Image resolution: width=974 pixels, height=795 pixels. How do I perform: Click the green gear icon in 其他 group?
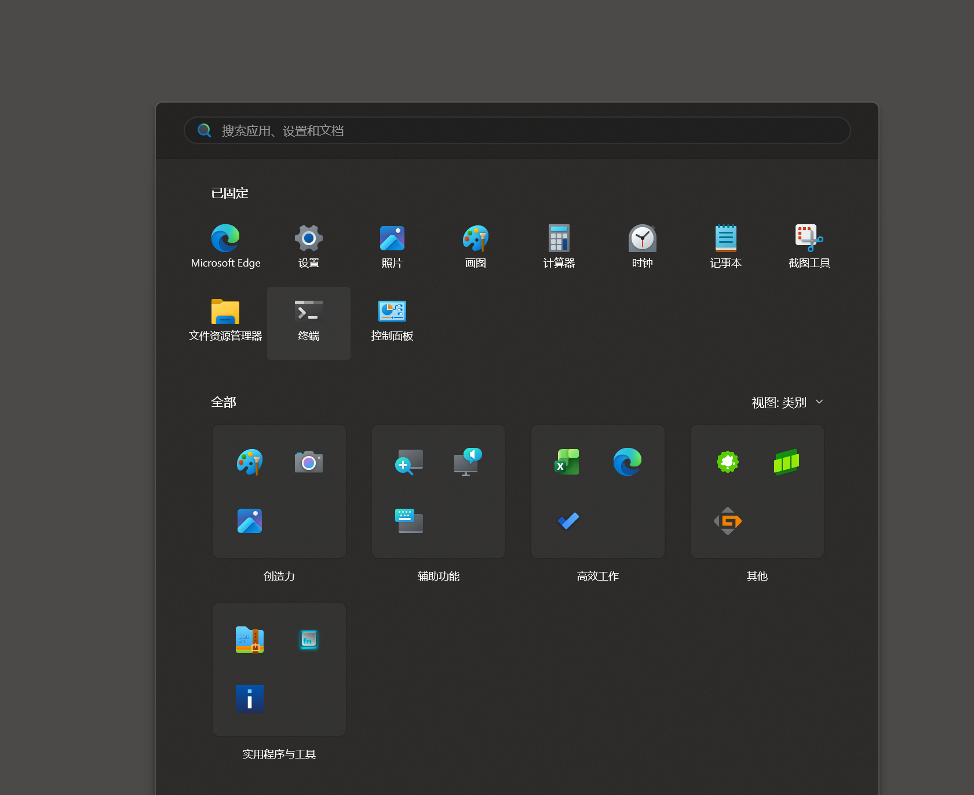728,462
